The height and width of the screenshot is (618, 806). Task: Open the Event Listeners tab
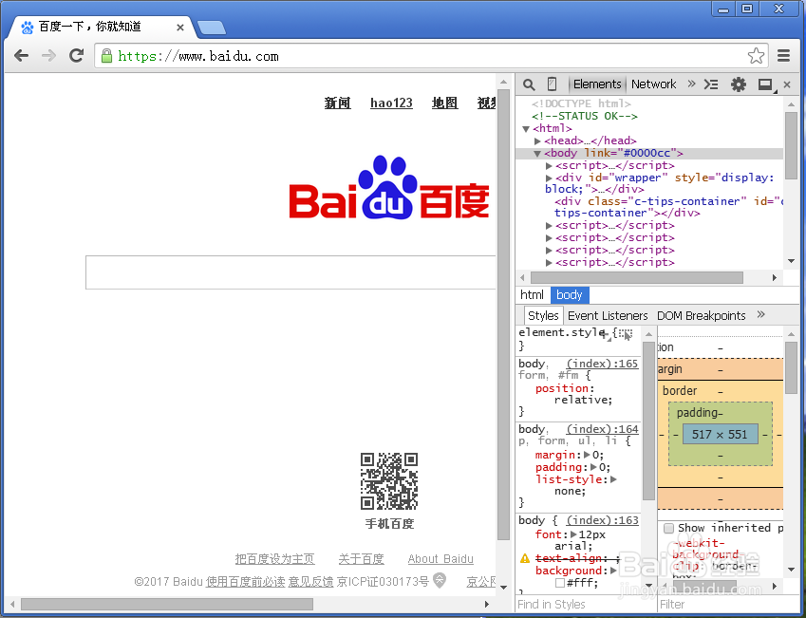608,315
